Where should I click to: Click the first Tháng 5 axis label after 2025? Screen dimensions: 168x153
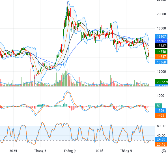point(40,151)
